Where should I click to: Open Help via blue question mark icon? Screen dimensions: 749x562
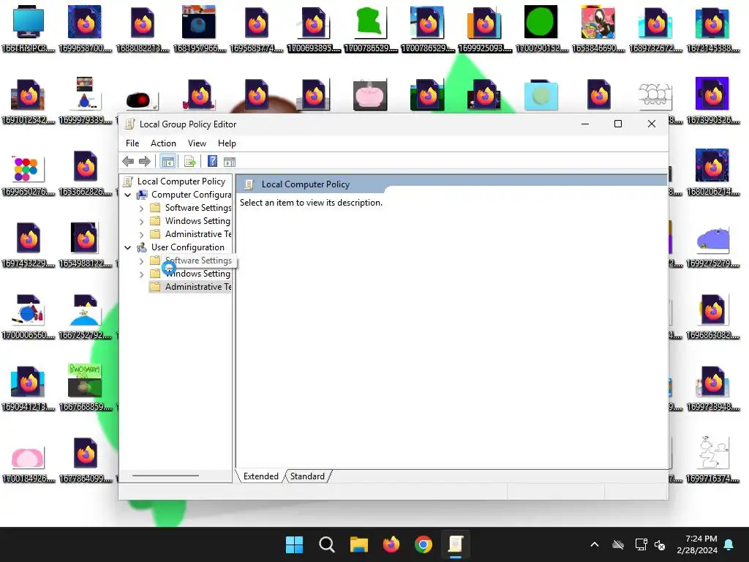(x=213, y=162)
